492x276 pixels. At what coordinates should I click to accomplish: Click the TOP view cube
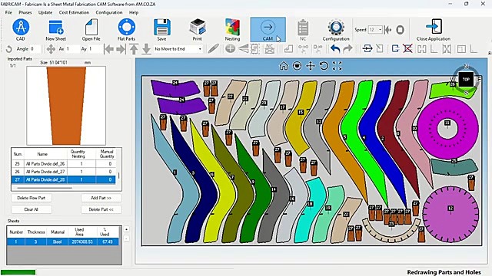coord(466,80)
